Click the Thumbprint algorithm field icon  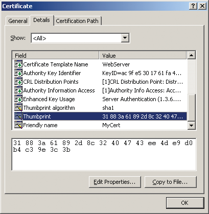click(18, 108)
